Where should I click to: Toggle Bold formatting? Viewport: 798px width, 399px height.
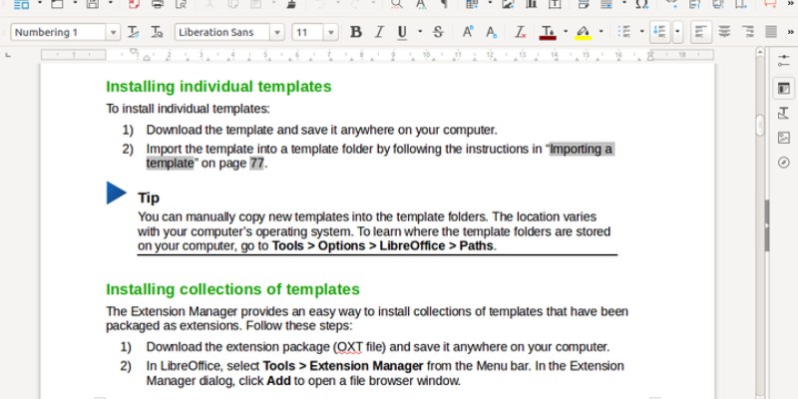(x=356, y=32)
